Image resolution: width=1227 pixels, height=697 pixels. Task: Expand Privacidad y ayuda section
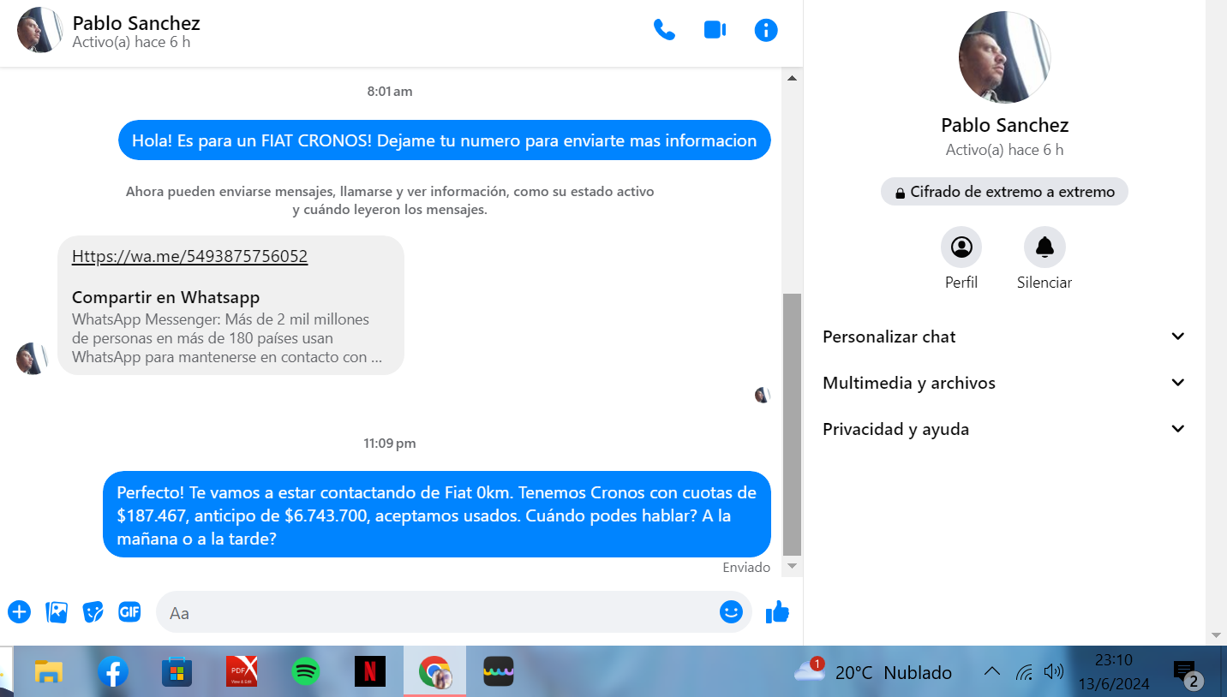coord(1003,429)
